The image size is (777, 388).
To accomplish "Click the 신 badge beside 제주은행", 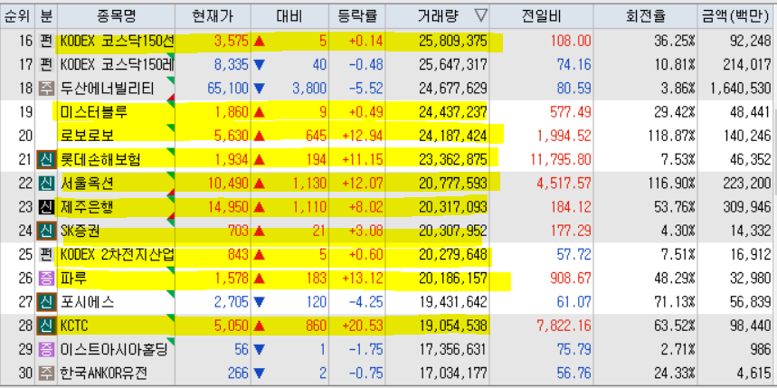I will coord(46,207).
